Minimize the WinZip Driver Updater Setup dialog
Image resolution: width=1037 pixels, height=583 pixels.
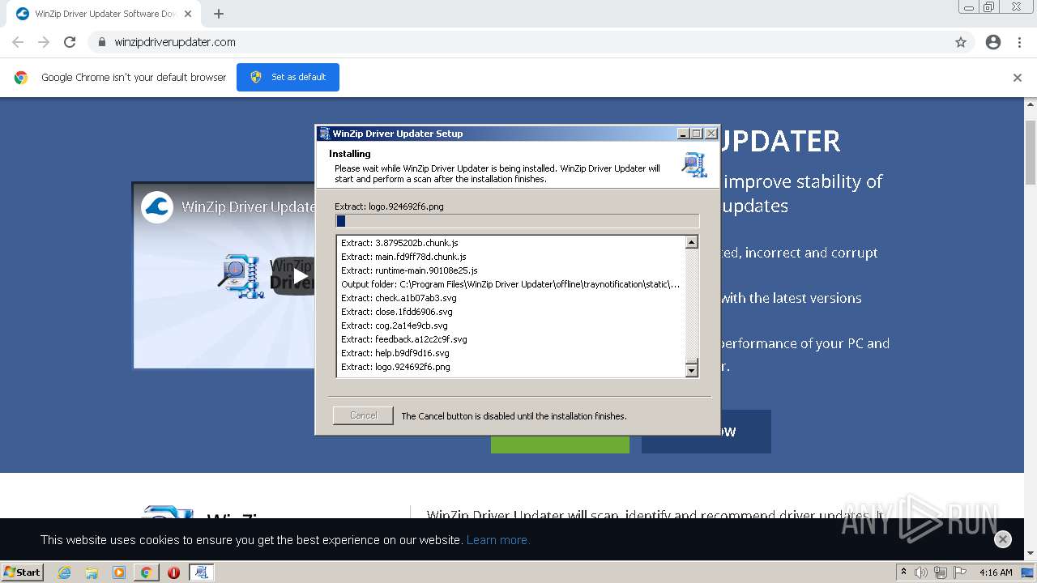coord(683,134)
